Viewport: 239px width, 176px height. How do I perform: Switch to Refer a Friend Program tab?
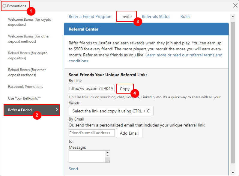(x=90, y=16)
